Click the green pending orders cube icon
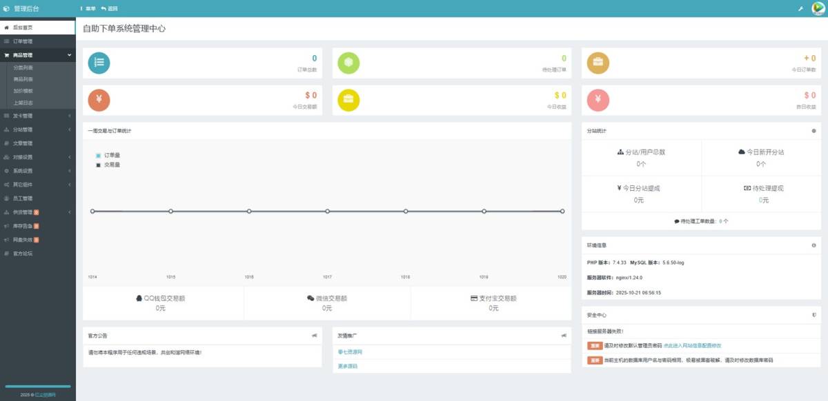 point(348,63)
